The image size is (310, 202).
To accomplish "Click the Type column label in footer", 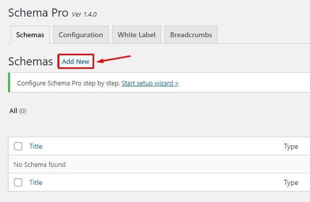I will [x=291, y=183].
